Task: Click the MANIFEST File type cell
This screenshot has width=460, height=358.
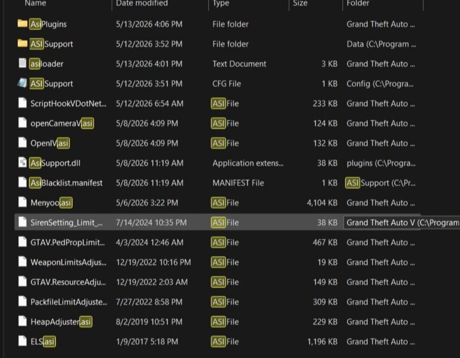Action: point(238,183)
